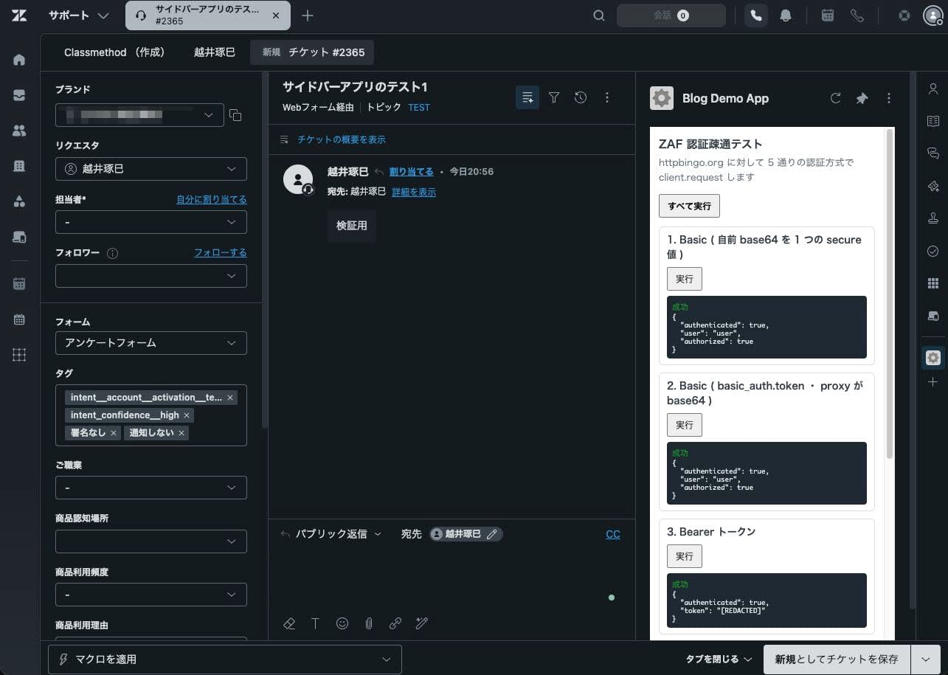The width and height of the screenshot is (948, 675).
Task: Click the attach file paperclip icon
Action: pos(369,623)
